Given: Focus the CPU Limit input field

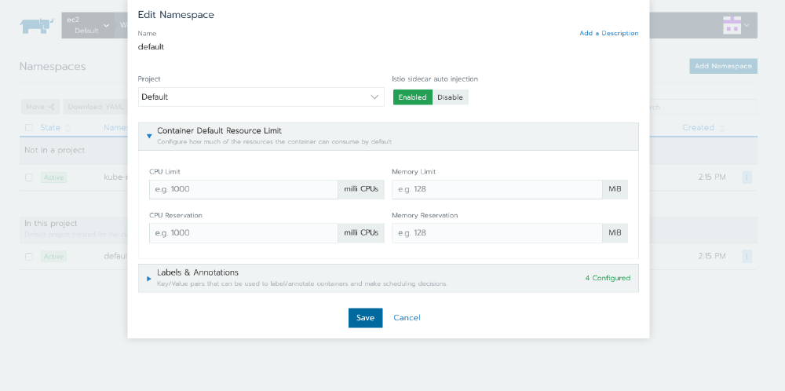Looking at the screenshot, I should 243,189.
